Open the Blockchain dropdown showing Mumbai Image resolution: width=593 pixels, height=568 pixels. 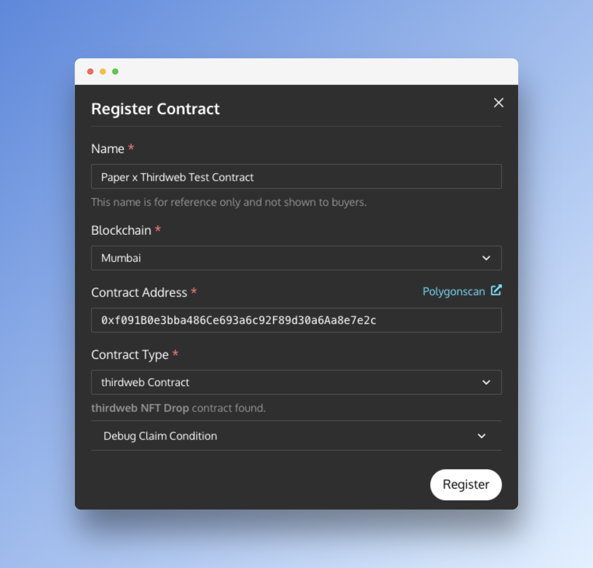pos(296,258)
